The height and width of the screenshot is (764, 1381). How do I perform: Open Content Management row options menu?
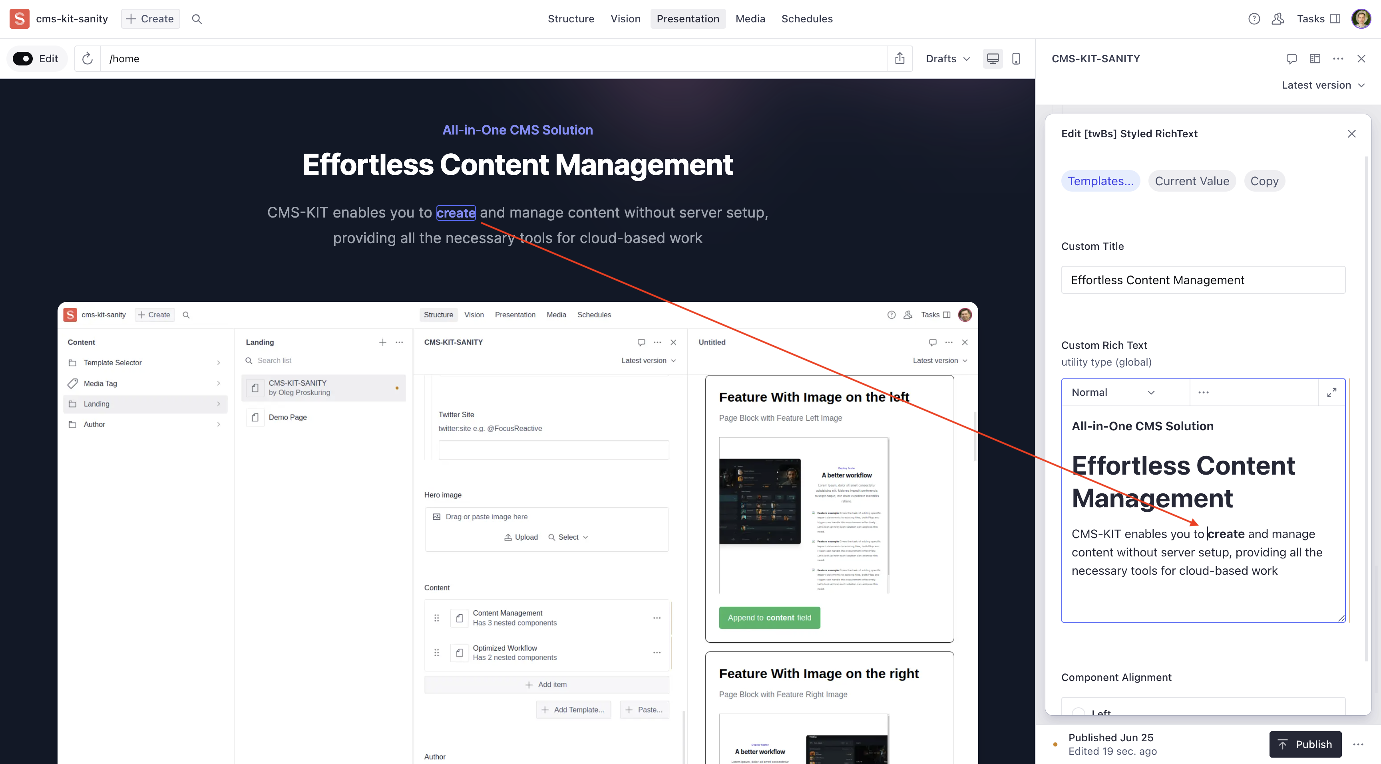656,618
